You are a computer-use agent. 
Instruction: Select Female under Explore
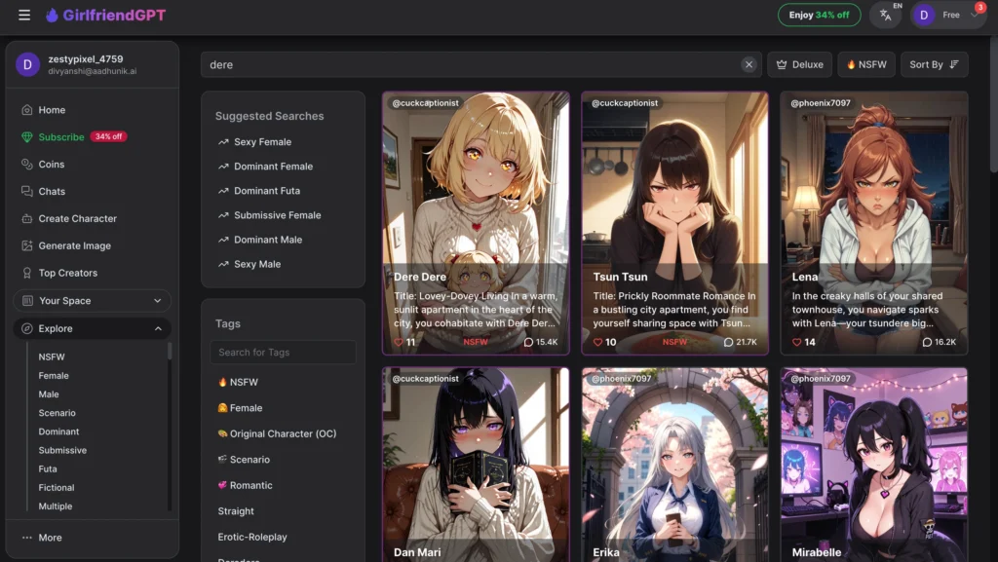point(54,376)
